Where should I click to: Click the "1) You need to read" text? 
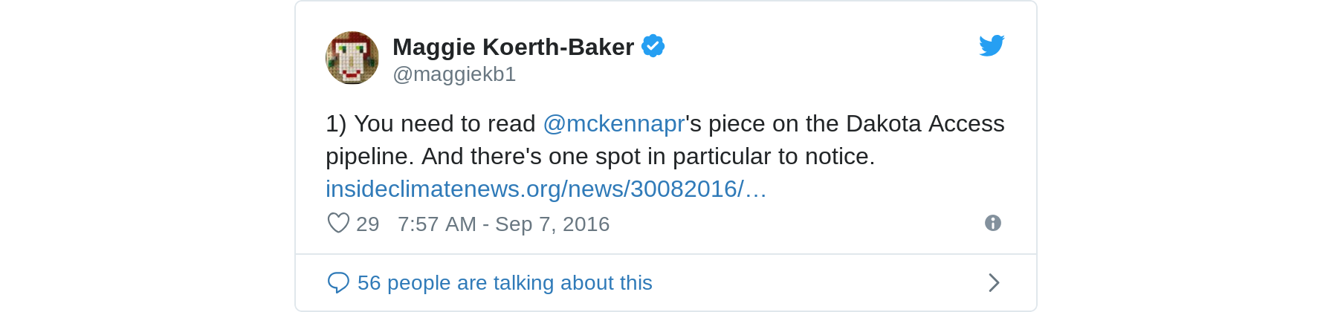430,123
